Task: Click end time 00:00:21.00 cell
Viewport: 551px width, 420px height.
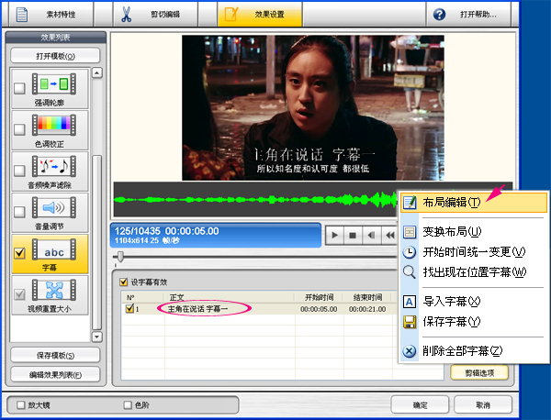Action: click(x=367, y=309)
